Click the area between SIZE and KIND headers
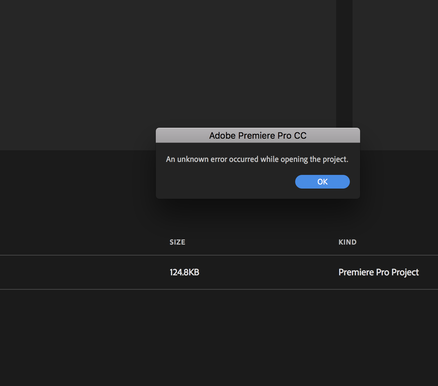Viewport: 438px width, 386px height. tap(260, 242)
